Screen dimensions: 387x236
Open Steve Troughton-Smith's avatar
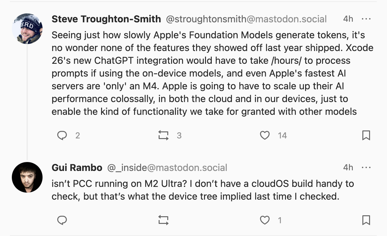coord(27,29)
